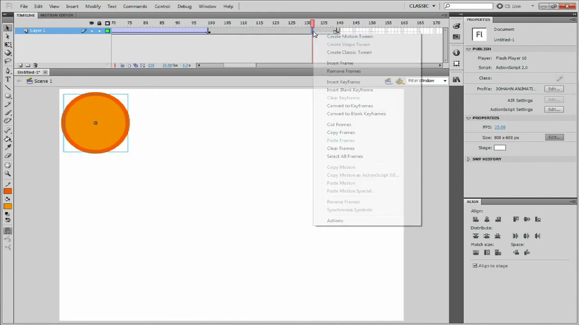Select the Lasso tool
Viewport: 579px width, 325px height.
pos(8,61)
